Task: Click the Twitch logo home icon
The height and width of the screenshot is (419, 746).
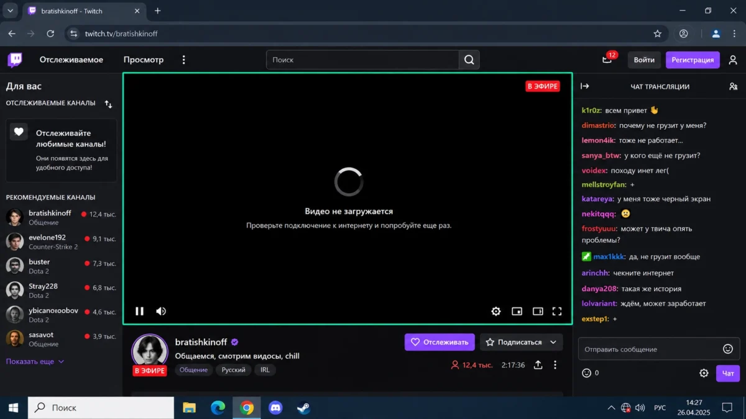Action: [x=15, y=60]
